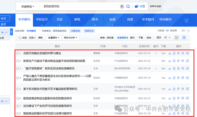
Task: Switch to the 会议 tab
Action: coord(59,19)
